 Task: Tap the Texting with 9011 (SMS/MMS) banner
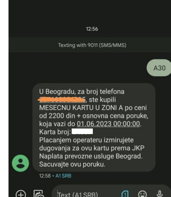pos(92,45)
